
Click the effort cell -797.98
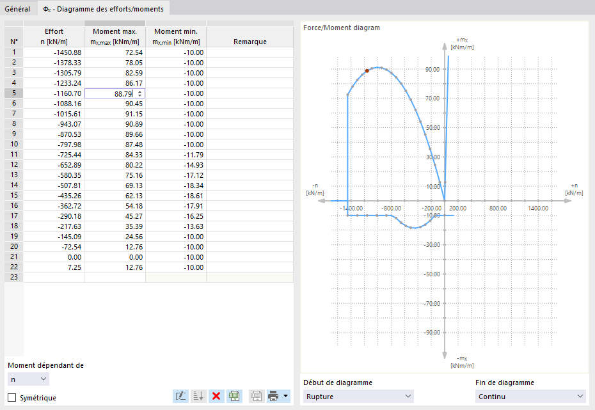click(x=54, y=145)
